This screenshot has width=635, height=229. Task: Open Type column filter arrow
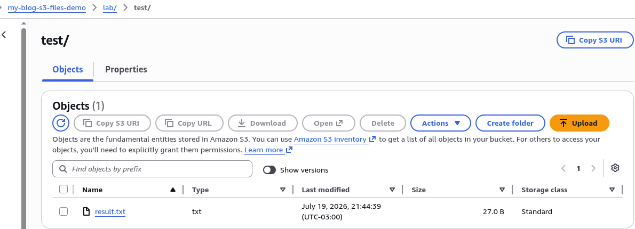pos(283,190)
